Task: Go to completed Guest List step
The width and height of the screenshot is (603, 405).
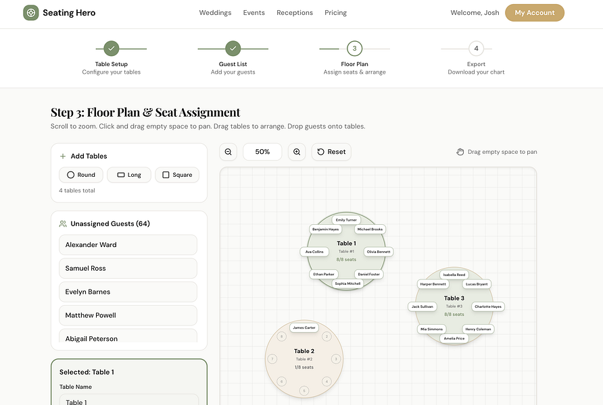Action: [x=233, y=49]
